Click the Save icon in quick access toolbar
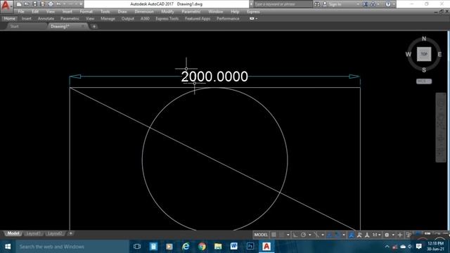450x253 pixels. click(x=34, y=4)
